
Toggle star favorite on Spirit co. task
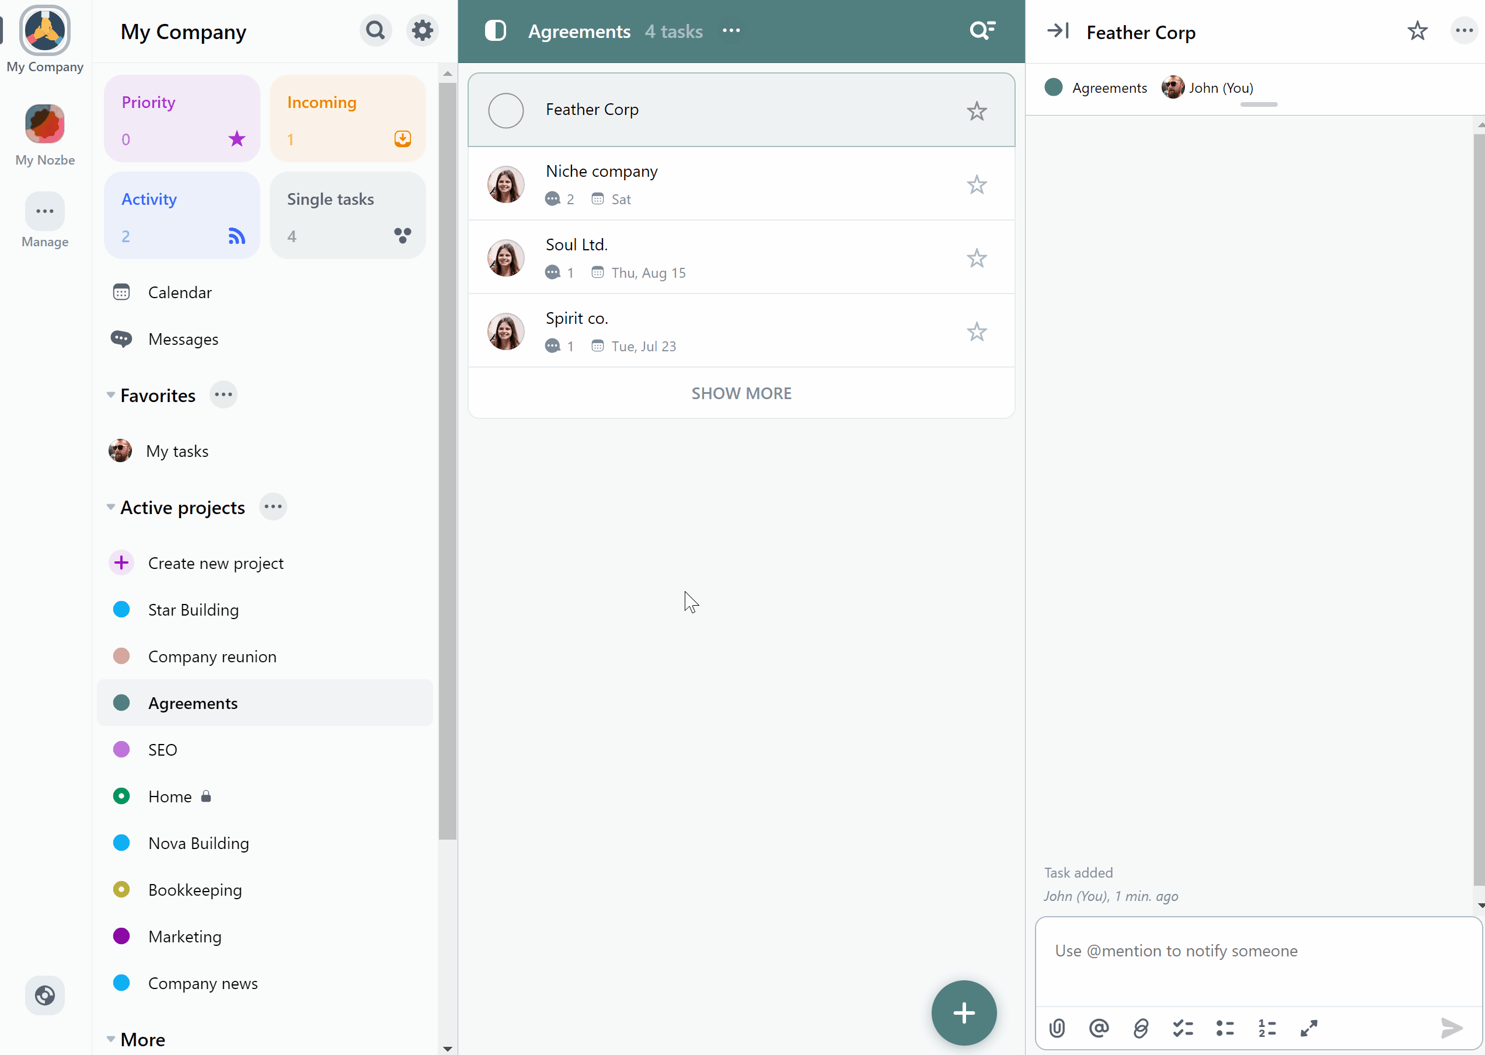(x=975, y=331)
